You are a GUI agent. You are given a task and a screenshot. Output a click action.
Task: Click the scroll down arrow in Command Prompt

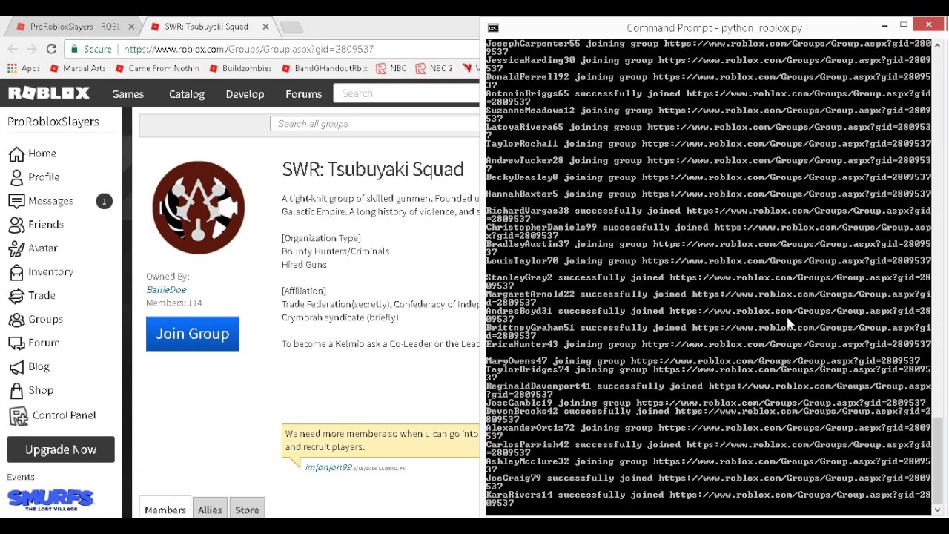pos(938,510)
